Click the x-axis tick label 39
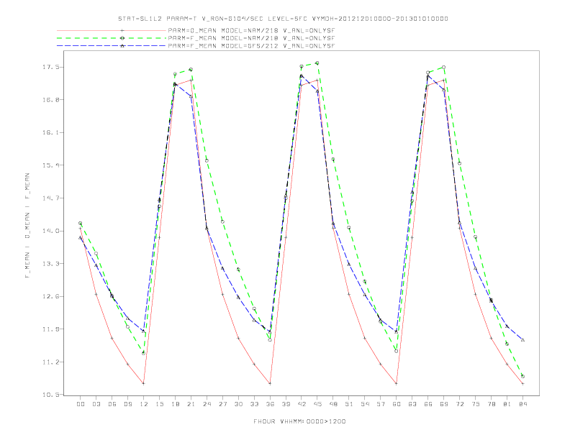The image size is (570, 440). (286, 404)
